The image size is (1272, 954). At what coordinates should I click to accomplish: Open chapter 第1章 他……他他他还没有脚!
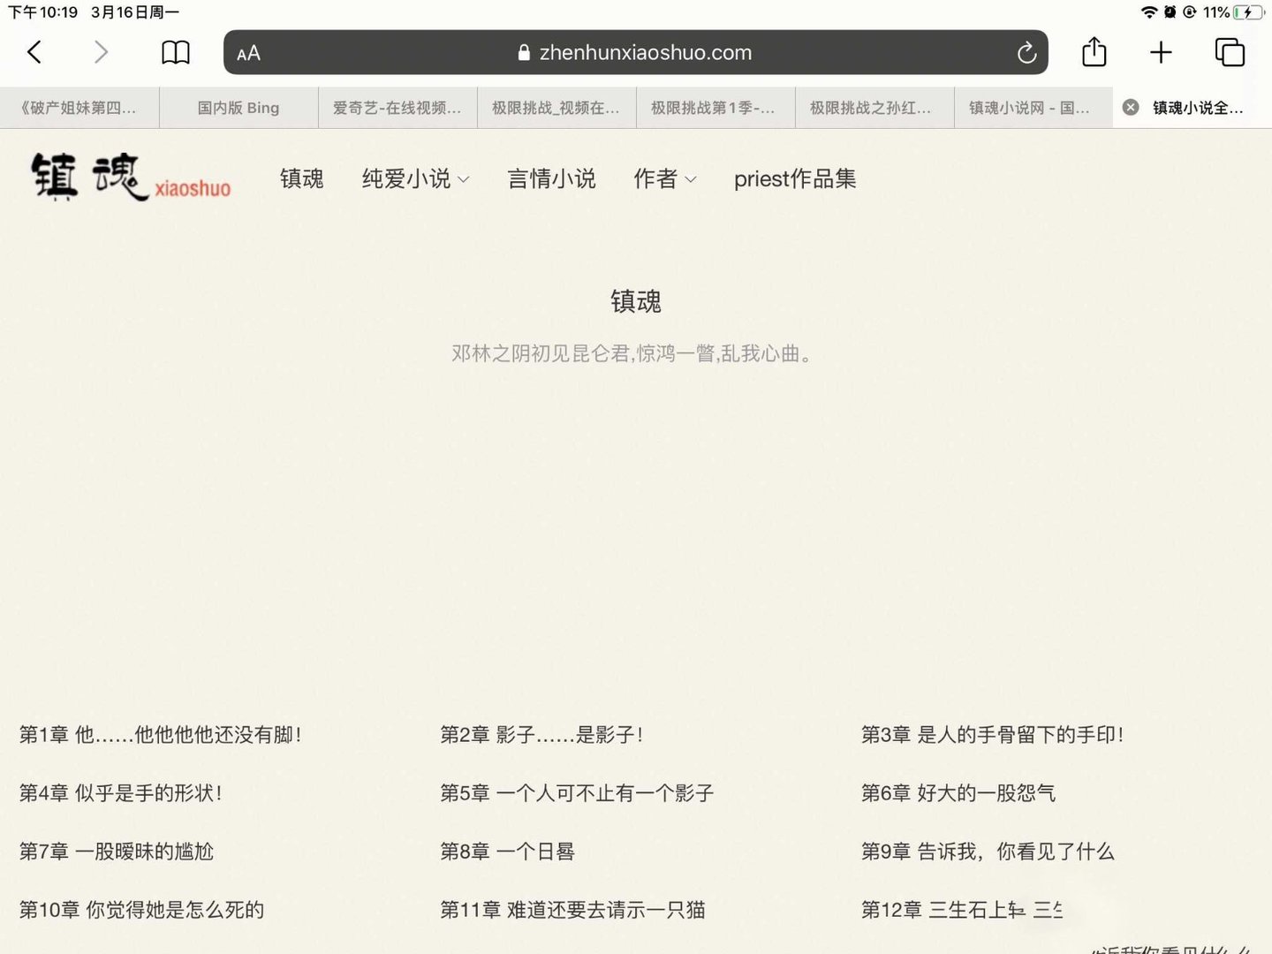[161, 734]
